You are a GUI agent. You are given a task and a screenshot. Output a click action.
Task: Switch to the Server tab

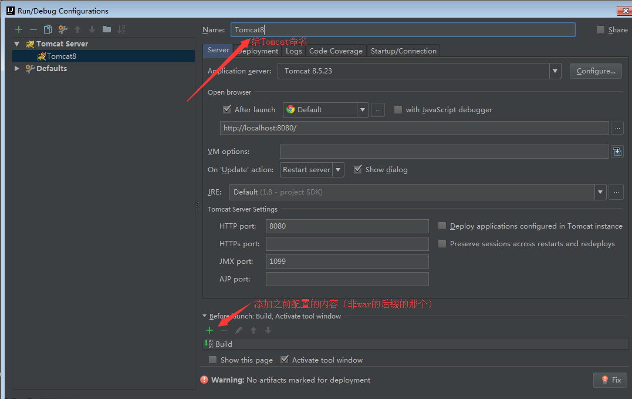(218, 50)
